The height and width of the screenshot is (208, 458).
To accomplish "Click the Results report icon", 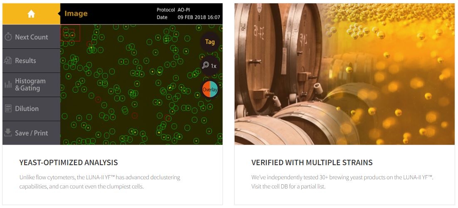I will click(x=8, y=61).
